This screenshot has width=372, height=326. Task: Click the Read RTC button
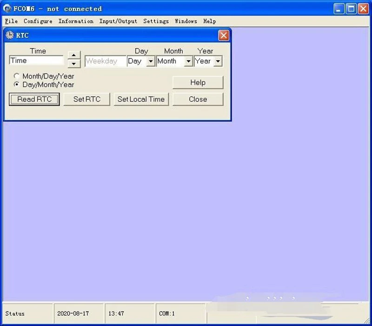click(34, 99)
